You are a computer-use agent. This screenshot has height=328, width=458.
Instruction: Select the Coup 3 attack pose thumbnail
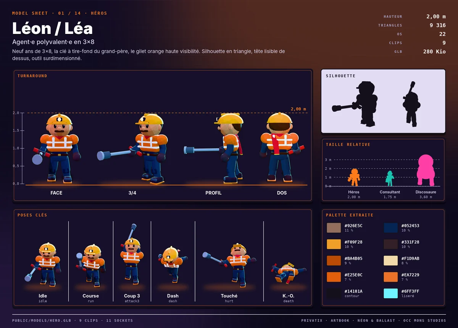coord(132,254)
